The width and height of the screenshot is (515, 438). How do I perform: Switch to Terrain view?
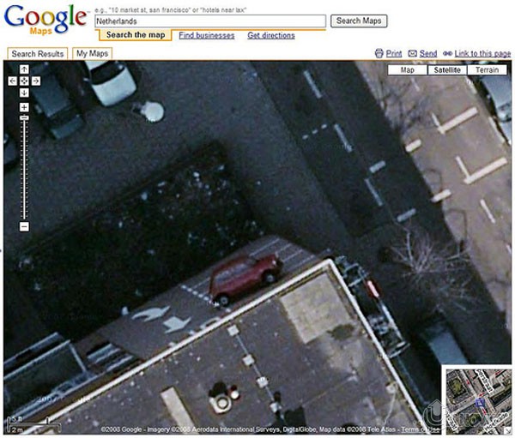pyautogui.click(x=487, y=70)
